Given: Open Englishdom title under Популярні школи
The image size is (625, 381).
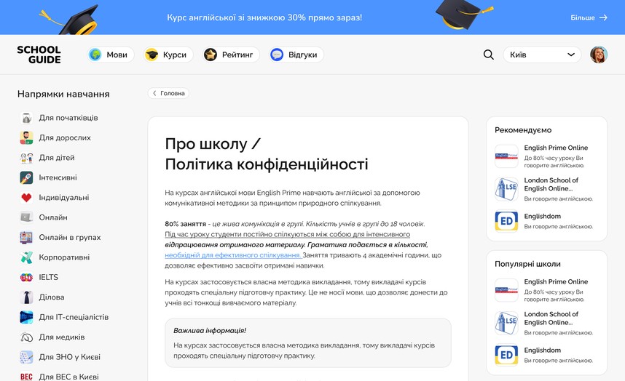Looking at the screenshot, I should pyautogui.click(x=542, y=350).
